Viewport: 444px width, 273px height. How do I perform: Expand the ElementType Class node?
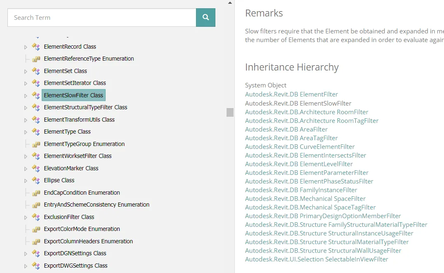(26, 132)
